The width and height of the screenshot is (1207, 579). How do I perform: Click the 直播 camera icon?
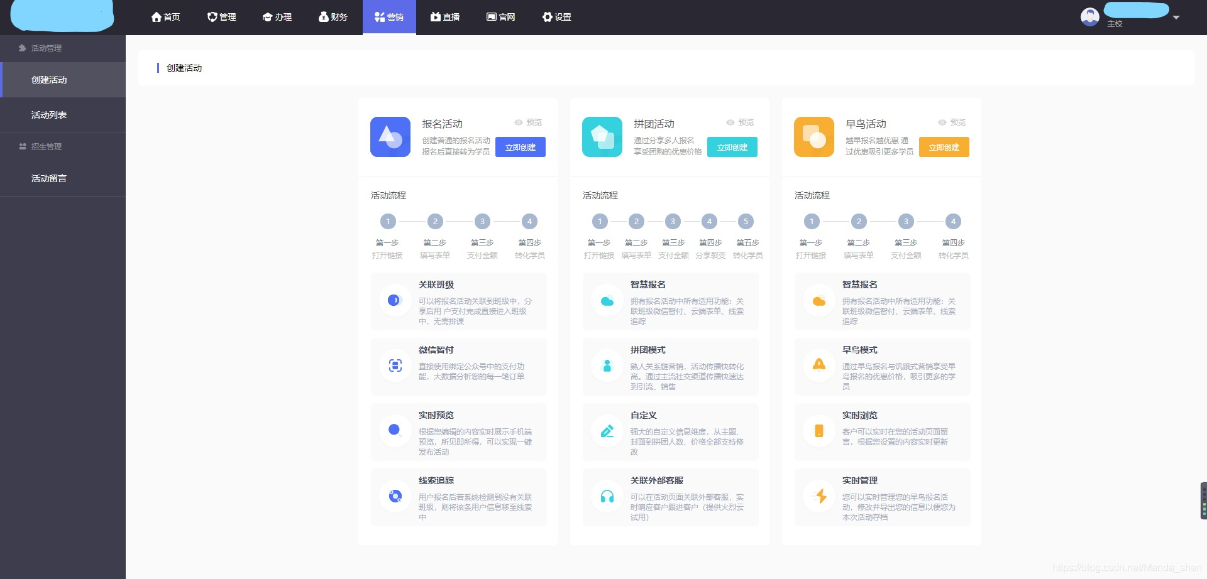[x=434, y=16]
